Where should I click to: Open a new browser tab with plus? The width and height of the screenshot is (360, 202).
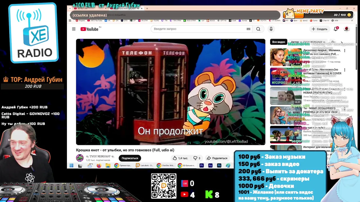point(147,8)
